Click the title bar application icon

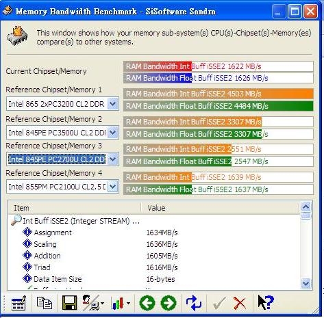tap(8, 10)
